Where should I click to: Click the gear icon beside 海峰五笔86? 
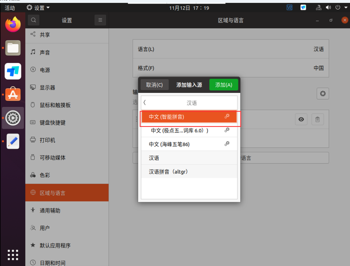(227, 144)
